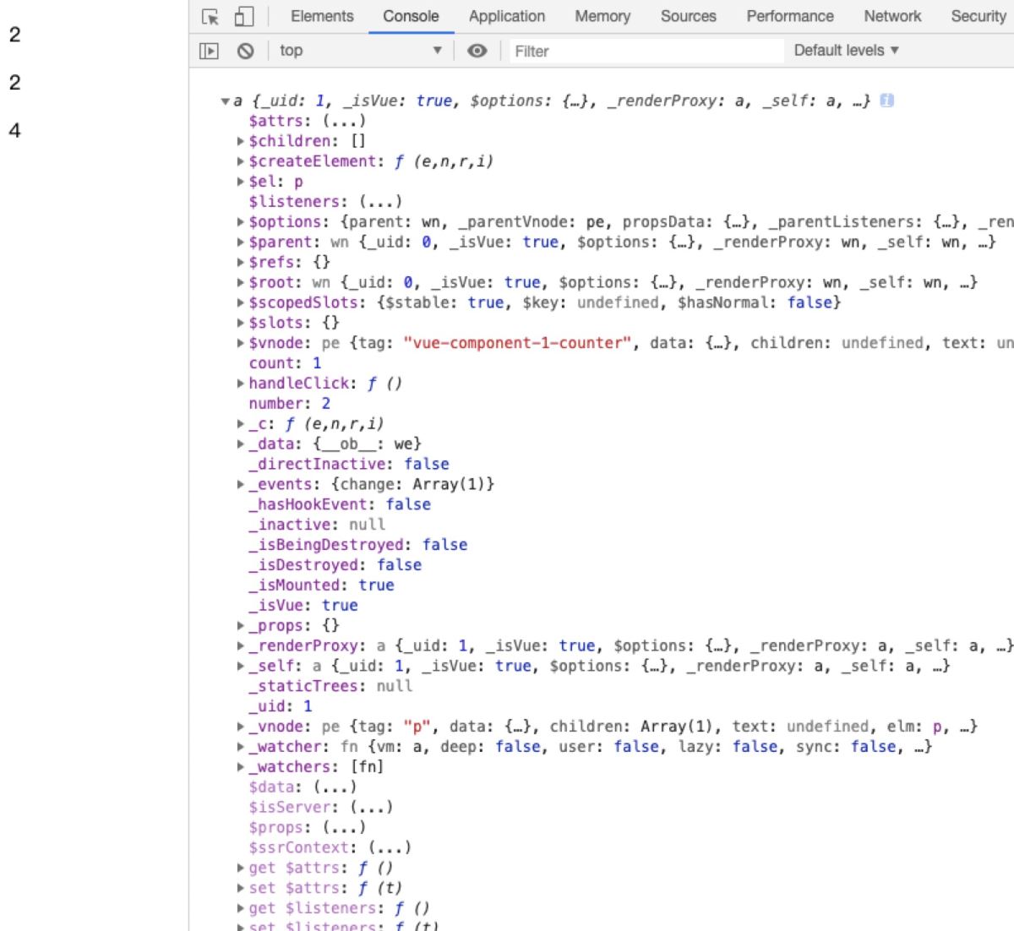Screen dimensions: 1014x931
Task: Show the console sidebar panel
Action: click(x=209, y=52)
